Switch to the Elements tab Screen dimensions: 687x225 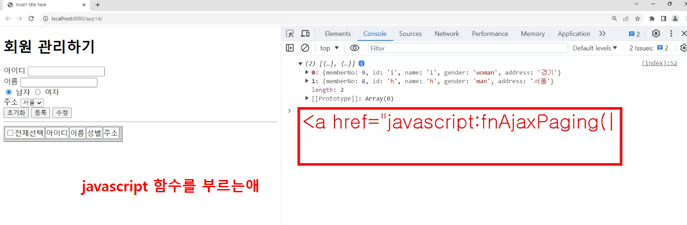coord(338,34)
